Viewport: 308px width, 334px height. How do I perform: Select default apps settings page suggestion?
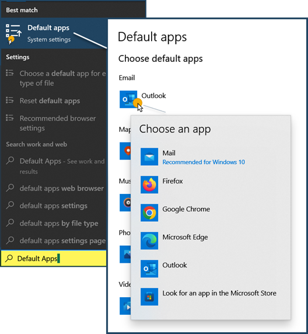coord(54,241)
